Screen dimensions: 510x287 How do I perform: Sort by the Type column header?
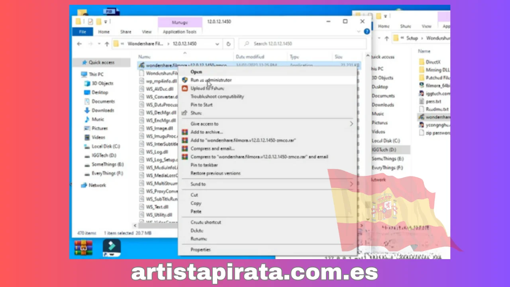pyautogui.click(x=294, y=57)
